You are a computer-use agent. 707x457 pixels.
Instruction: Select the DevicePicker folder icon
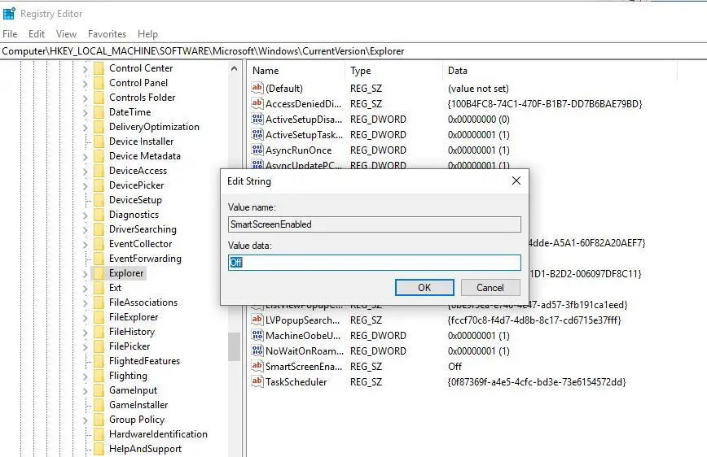[99, 185]
